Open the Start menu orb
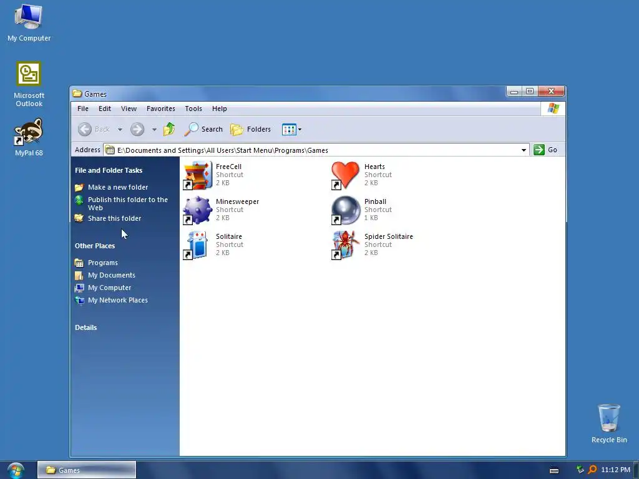 (16, 470)
